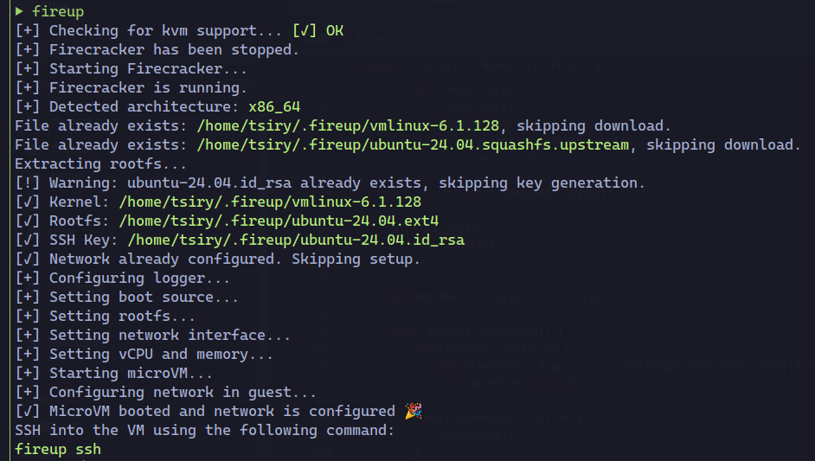
Task: Click the check marker on the Kernel line
Action: 27,202
